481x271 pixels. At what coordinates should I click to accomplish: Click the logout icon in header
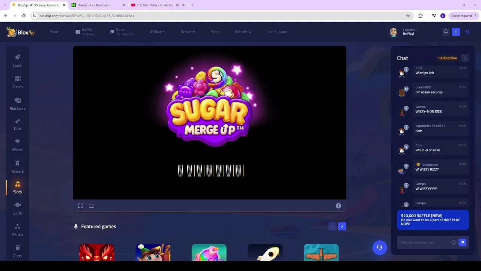466,32
